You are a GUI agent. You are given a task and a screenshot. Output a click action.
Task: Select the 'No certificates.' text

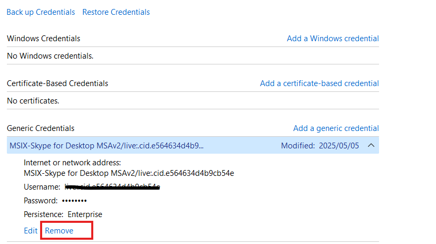point(33,101)
